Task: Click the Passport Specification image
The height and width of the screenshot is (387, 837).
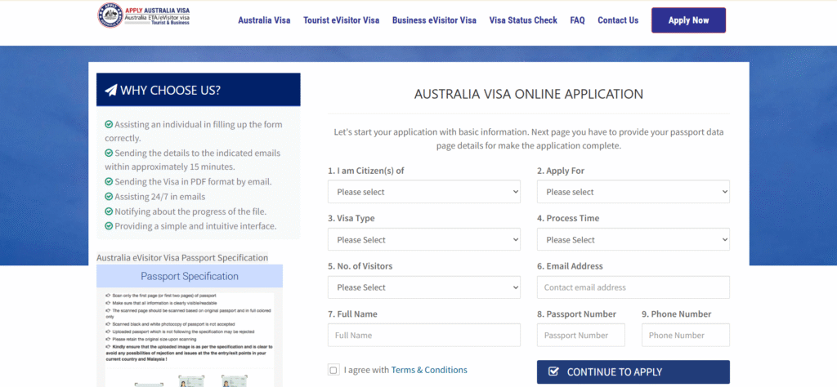Action: pyautogui.click(x=190, y=326)
